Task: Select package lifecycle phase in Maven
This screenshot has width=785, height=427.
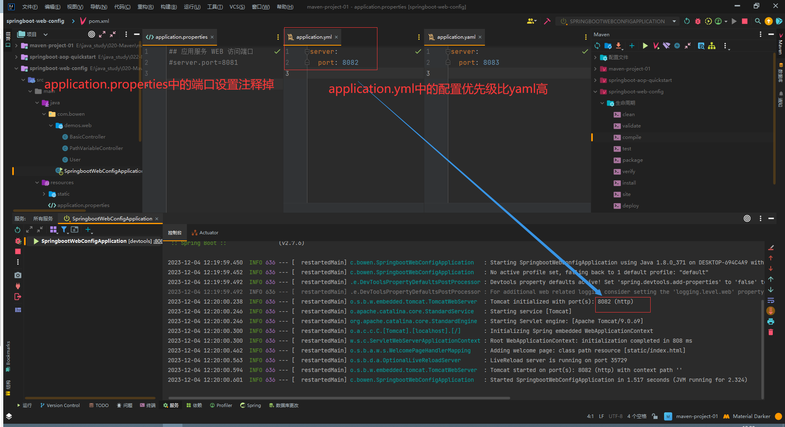Action: (632, 160)
